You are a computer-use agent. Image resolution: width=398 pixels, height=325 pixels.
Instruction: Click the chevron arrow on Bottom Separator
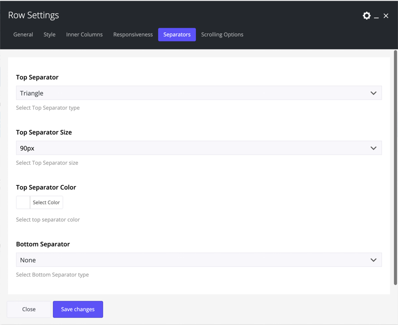[373, 260]
